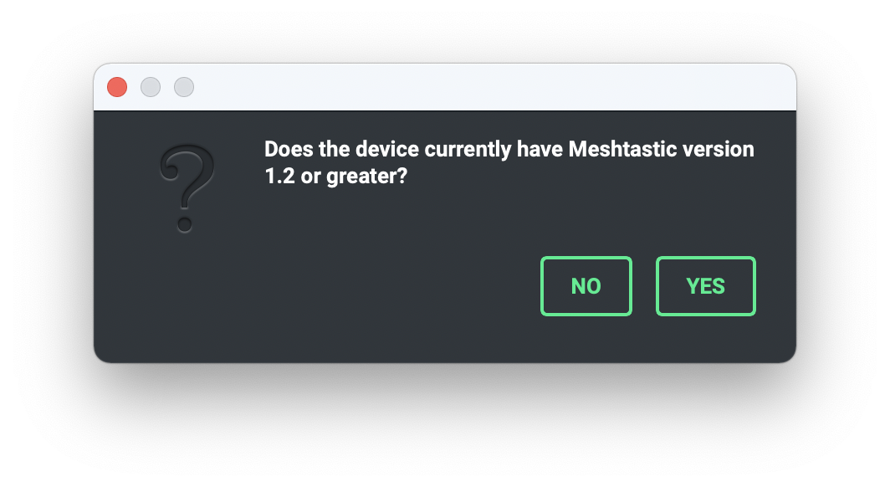
Task: Click the red close button on the dialog
Action: 116,87
